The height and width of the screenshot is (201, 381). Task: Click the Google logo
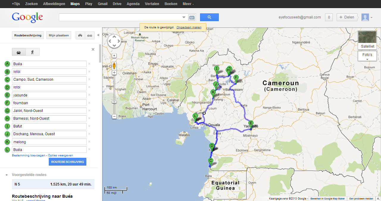tap(27, 18)
